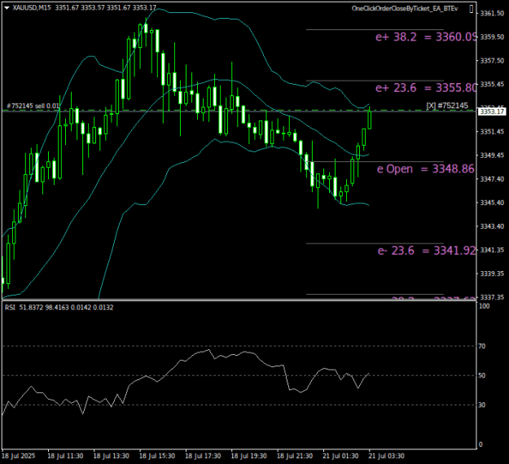Click the OHLC values 3351.67 3353.57 header
Viewport: 509px width, 464px height.
(x=106, y=7)
